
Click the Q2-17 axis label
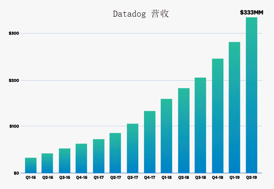point(116,177)
